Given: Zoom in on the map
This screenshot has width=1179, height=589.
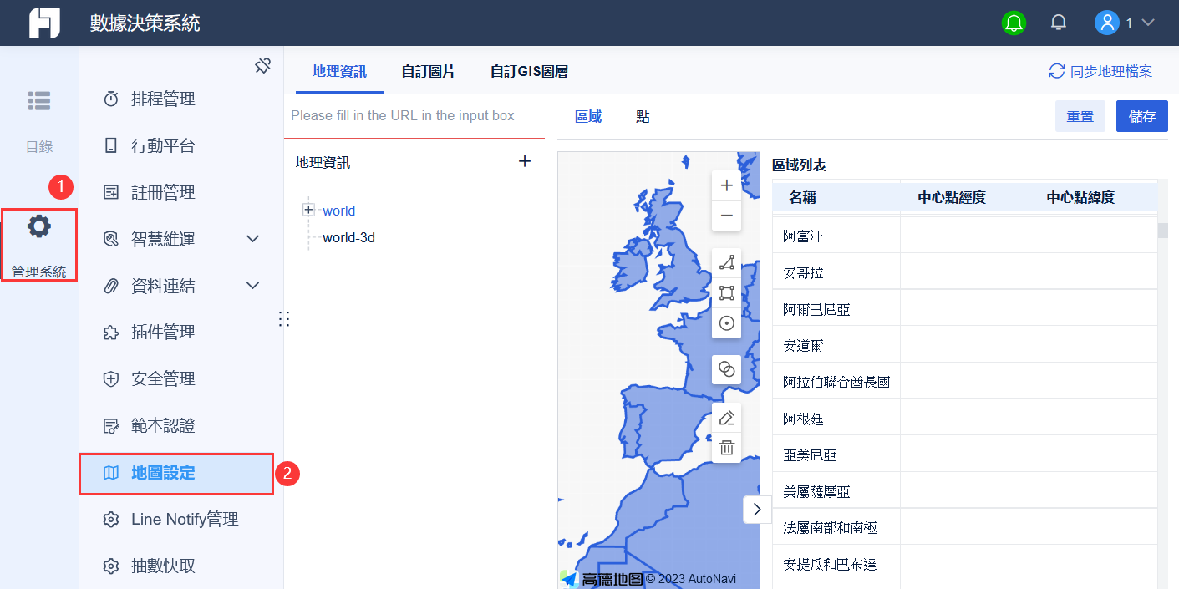Looking at the screenshot, I should tap(726, 185).
